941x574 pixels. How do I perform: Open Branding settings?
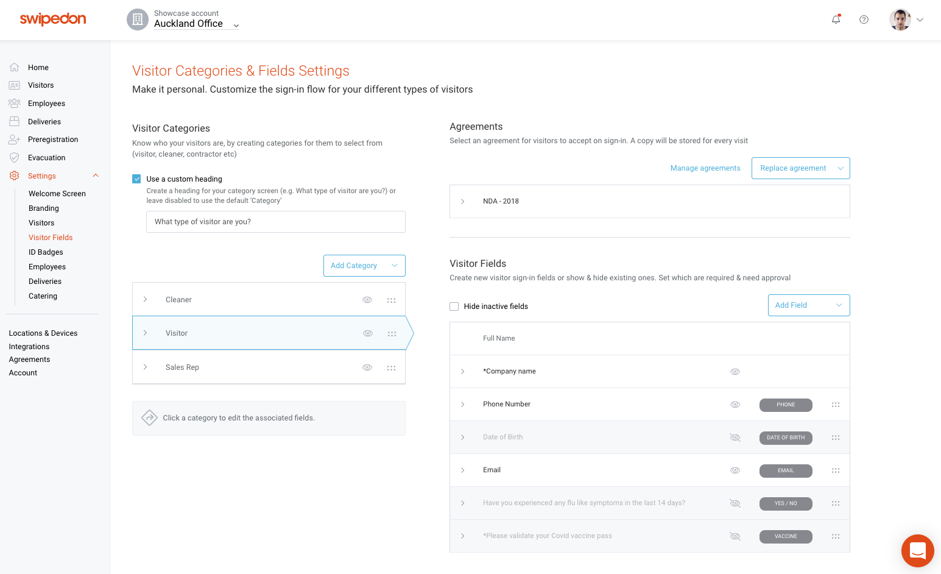(x=44, y=208)
